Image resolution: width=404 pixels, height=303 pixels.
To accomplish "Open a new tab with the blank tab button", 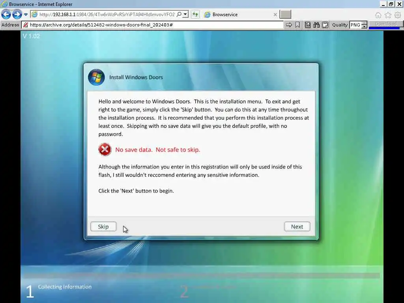I will click(x=286, y=15).
